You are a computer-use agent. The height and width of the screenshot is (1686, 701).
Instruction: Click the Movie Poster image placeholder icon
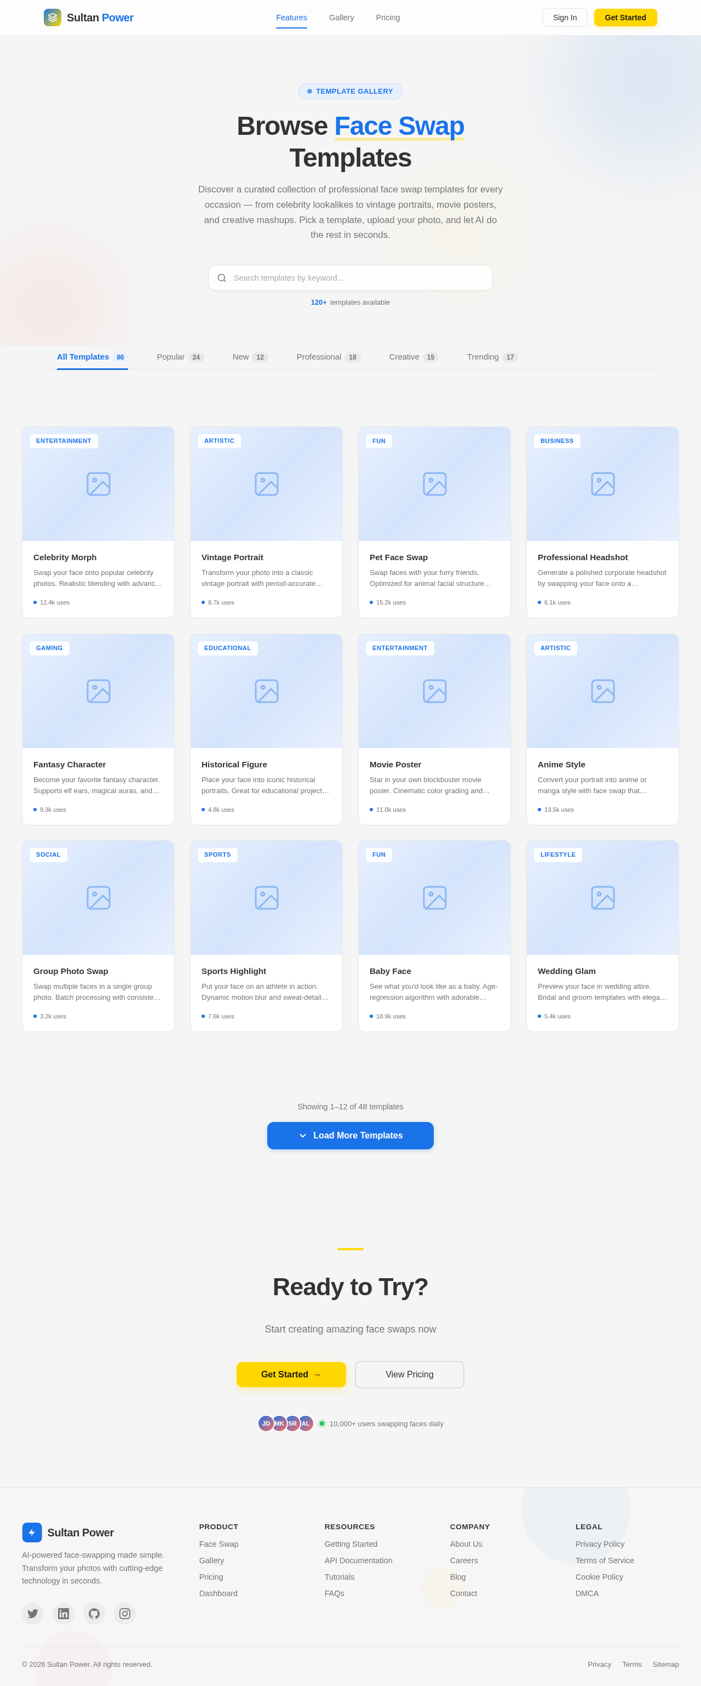click(x=435, y=691)
